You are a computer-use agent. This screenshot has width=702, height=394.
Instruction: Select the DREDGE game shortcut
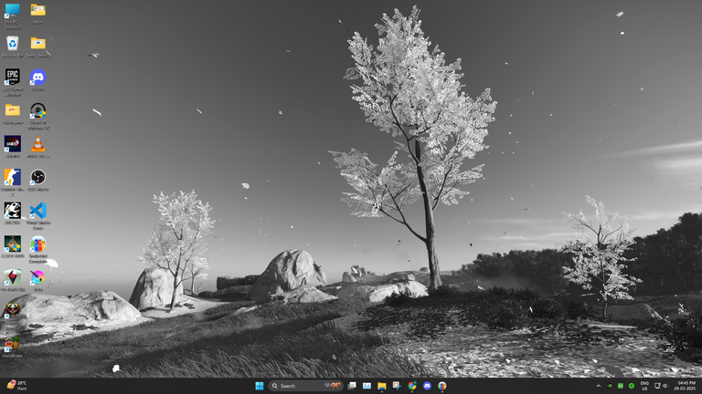coord(13,211)
